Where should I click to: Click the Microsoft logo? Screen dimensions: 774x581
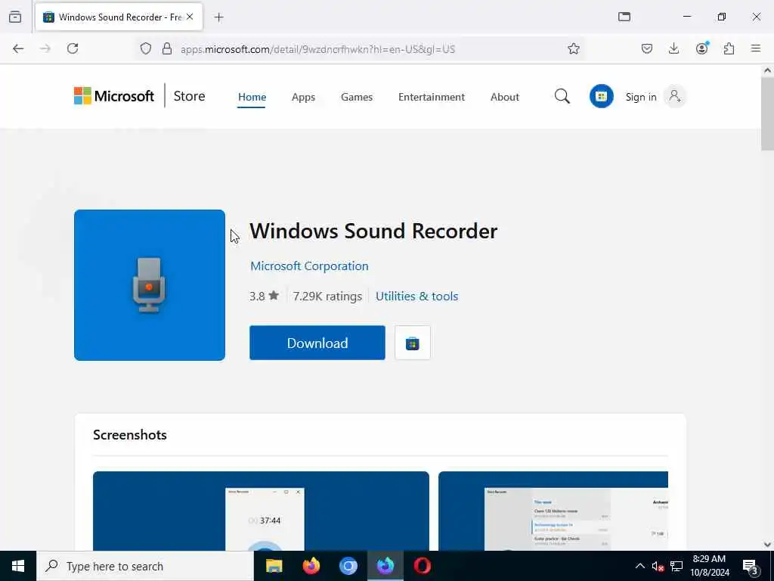click(114, 96)
